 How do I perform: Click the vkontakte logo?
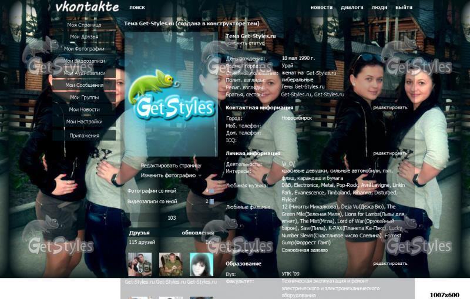[x=87, y=7]
